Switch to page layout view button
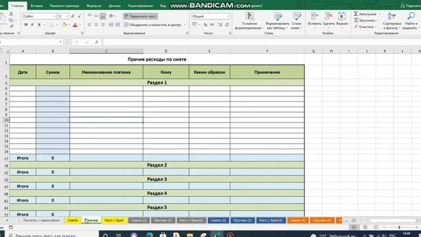 [365, 227]
